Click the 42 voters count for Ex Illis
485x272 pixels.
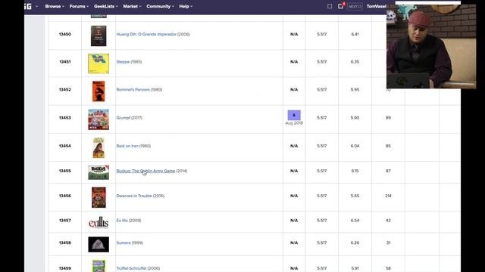(x=388, y=221)
